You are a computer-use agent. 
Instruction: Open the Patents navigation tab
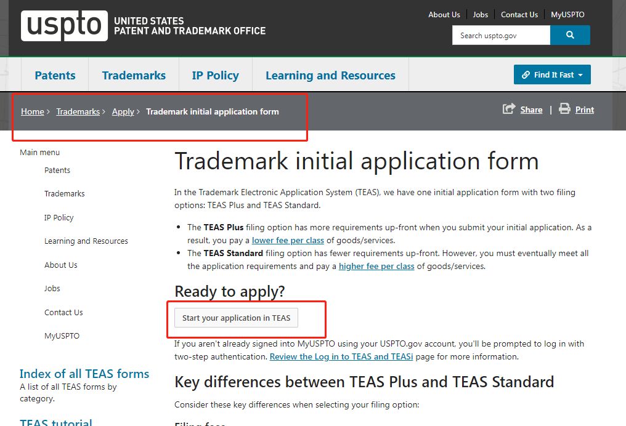(55, 75)
